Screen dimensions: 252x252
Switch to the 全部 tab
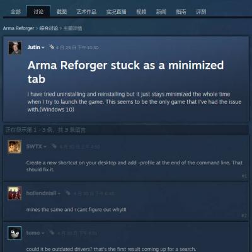[x=16, y=11]
